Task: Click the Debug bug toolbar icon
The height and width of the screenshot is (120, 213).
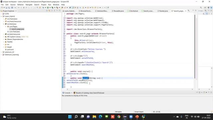Action: pos(43,8)
